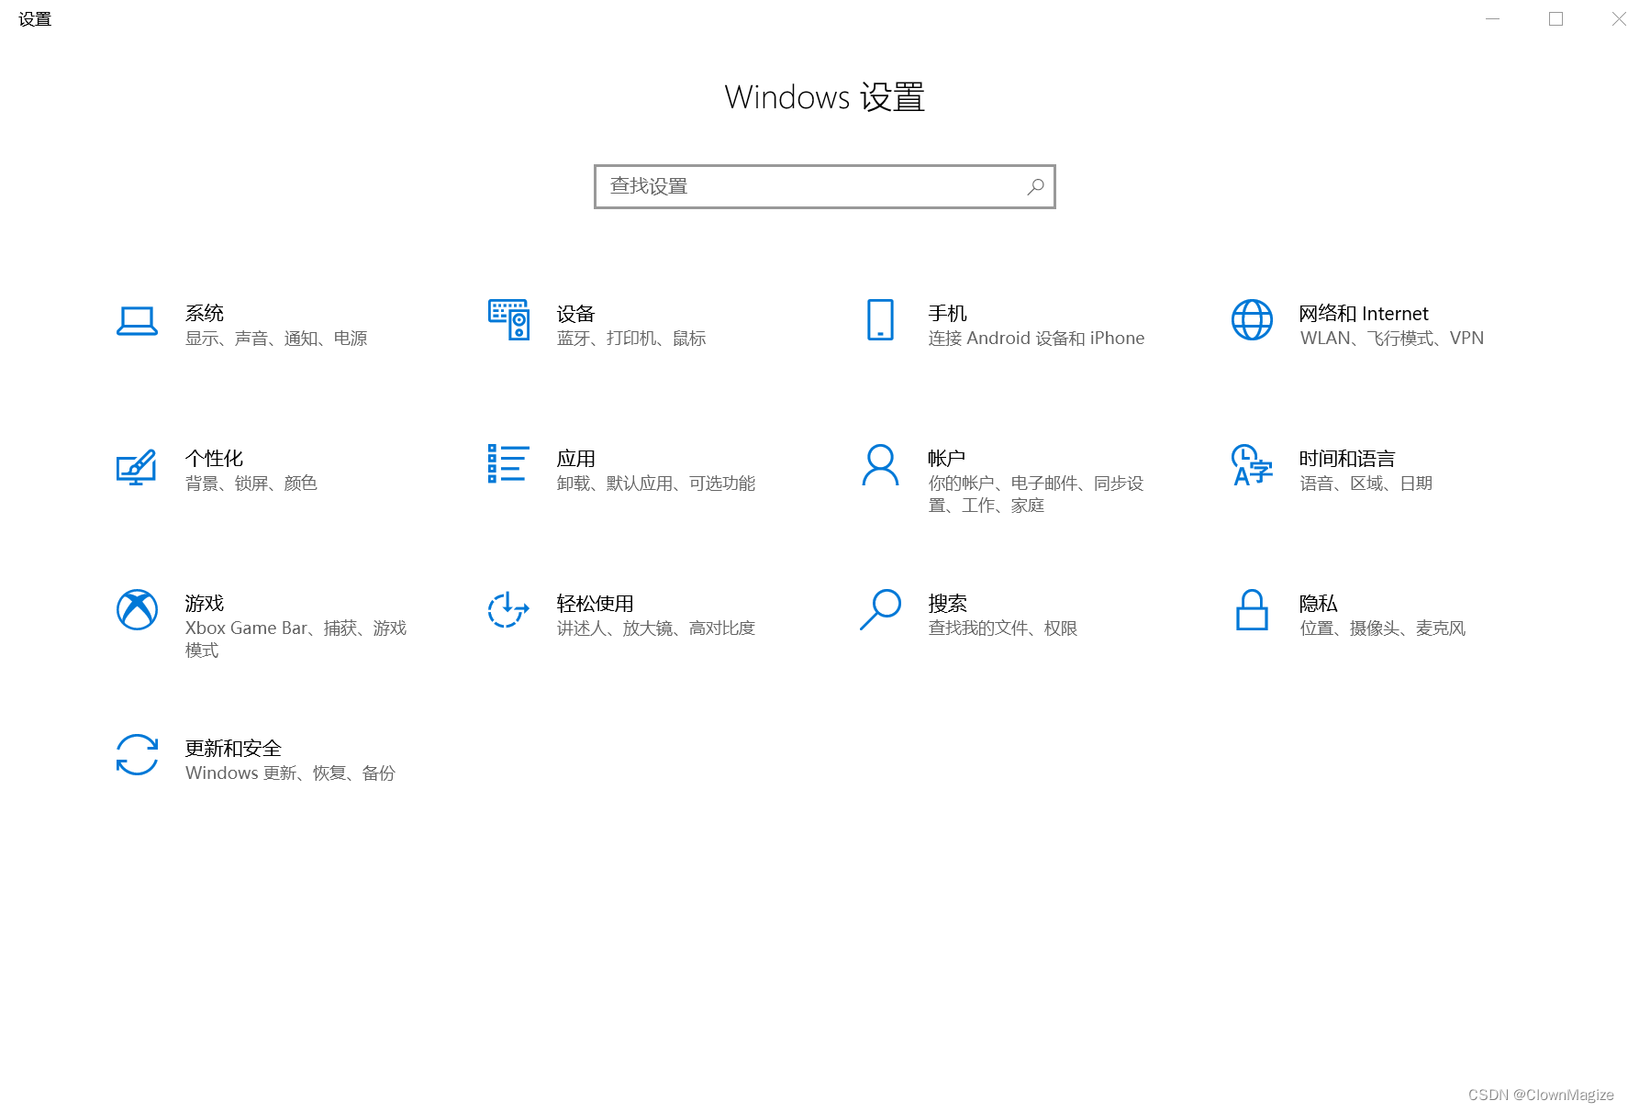1628x1112 pixels.
Task: Click description 你的帐户、电子邮件、同步设置
Action: [1036, 495]
